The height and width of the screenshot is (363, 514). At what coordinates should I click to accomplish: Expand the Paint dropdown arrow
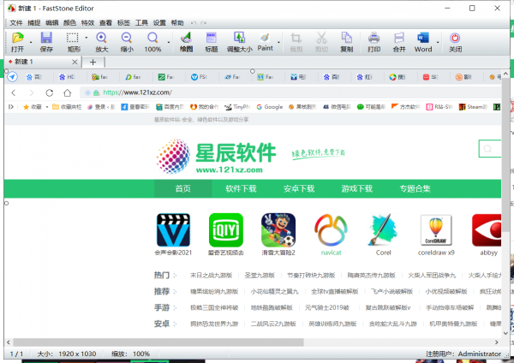tap(278, 42)
